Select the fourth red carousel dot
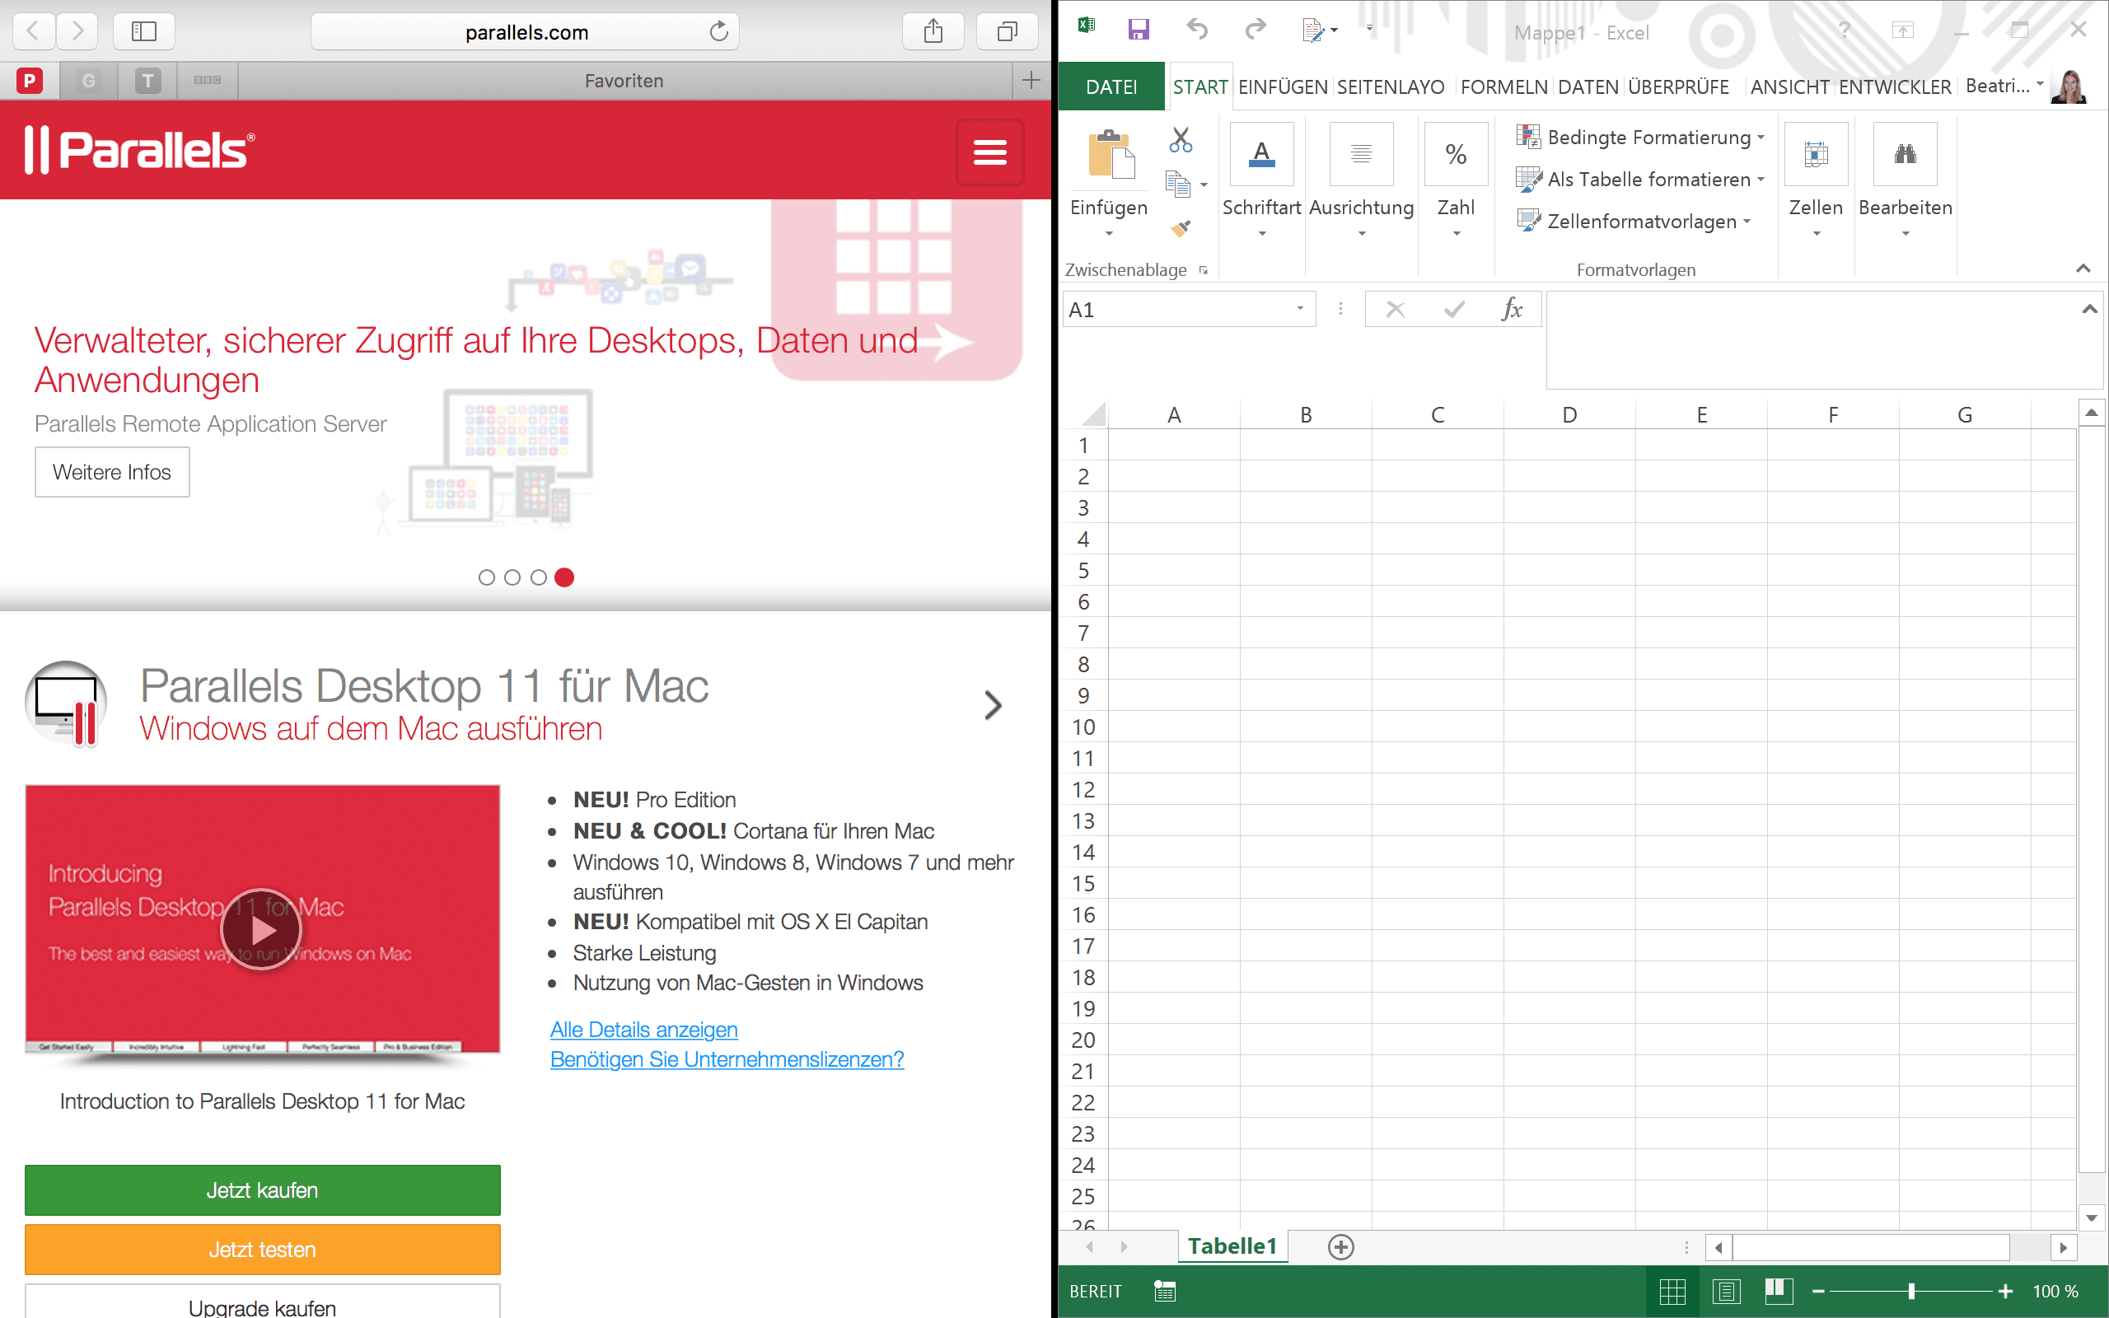Viewport: 2109px width, 1318px height. (564, 578)
